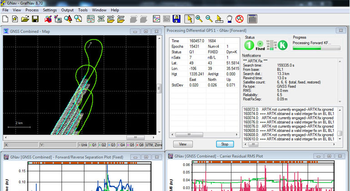Open a project with the yellow folder icon
This screenshot has width=350, height=191.
pyautogui.click(x=25, y=19)
